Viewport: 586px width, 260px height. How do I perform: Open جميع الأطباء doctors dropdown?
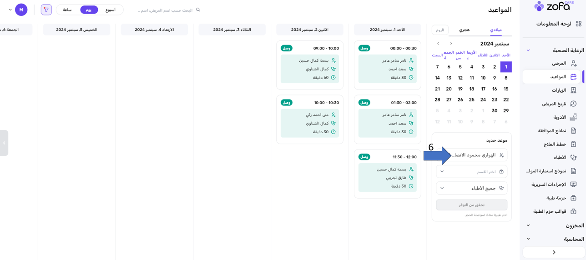tap(471, 188)
